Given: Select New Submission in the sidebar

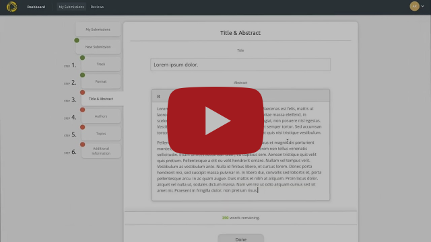Looking at the screenshot, I should tap(98, 46).
